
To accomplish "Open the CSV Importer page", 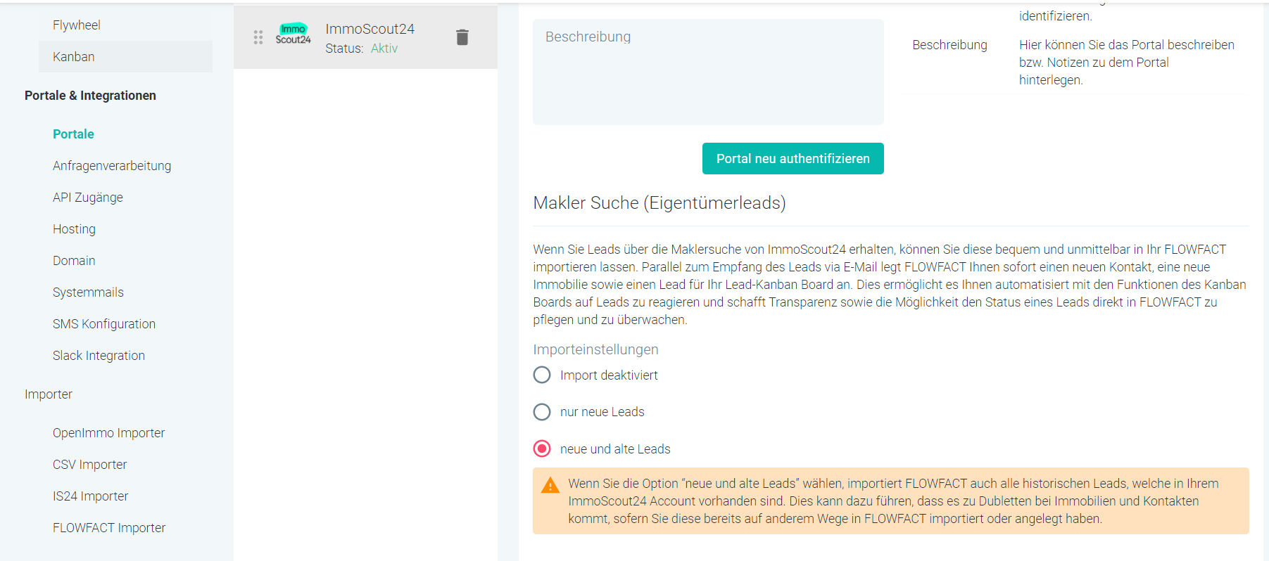I will tap(90, 465).
